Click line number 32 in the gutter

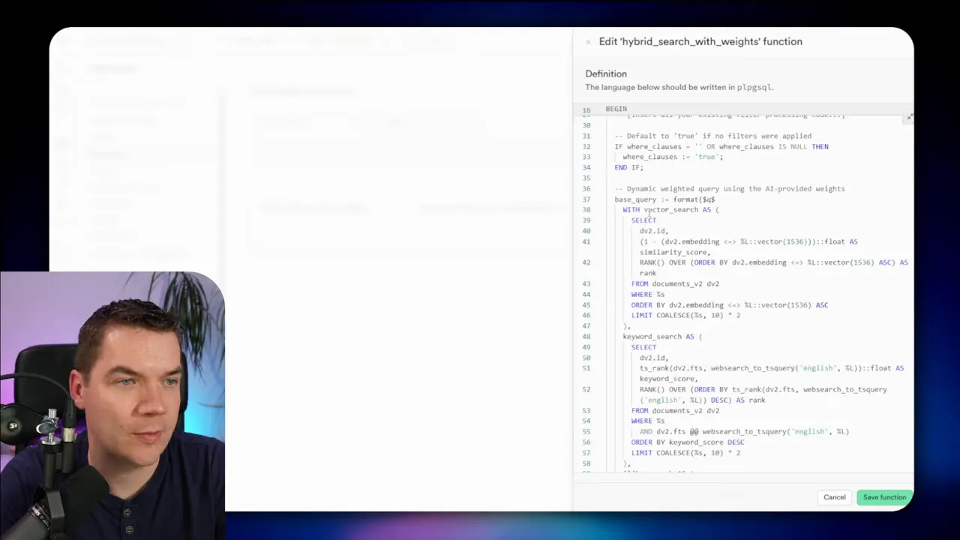tap(586, 147)
